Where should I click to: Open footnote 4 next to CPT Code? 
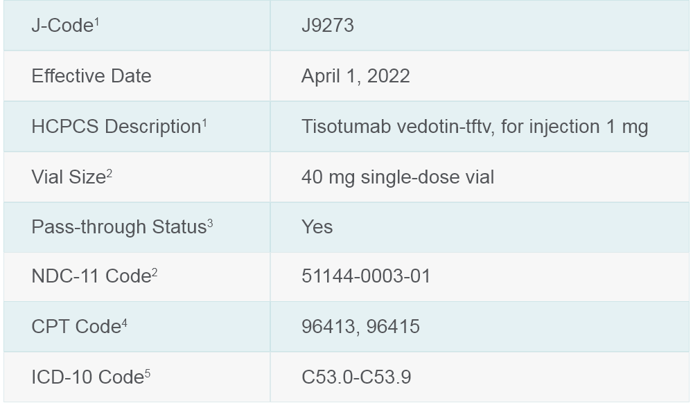coord(125,322)
